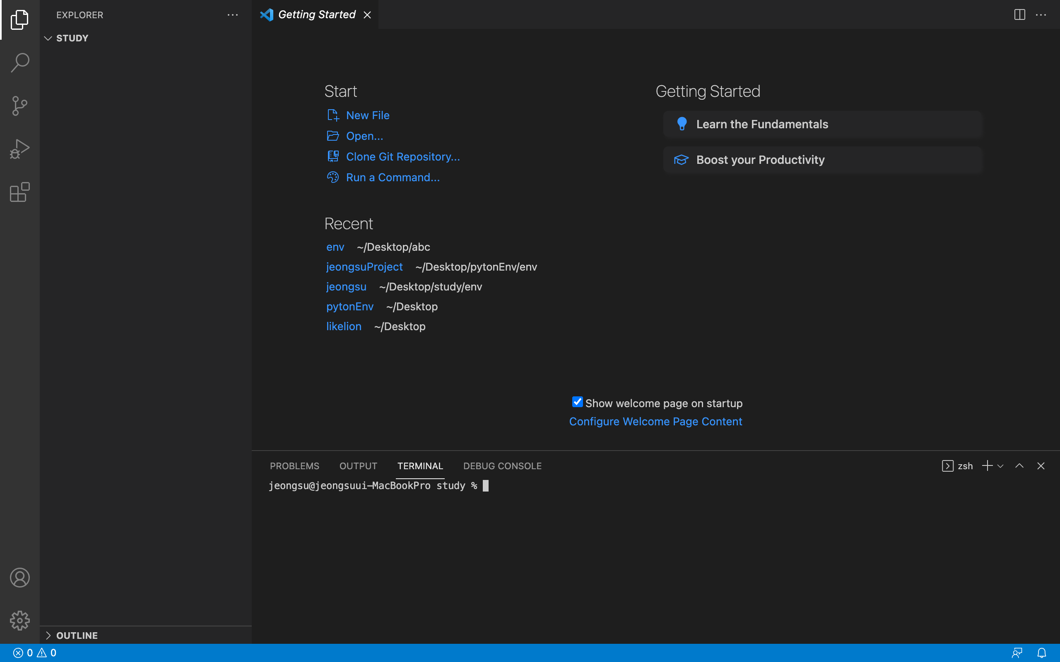This screenshot has width=1060, height=662.
Task: Collapse the STUDY folder section
Action: click(x=48, y=38)
